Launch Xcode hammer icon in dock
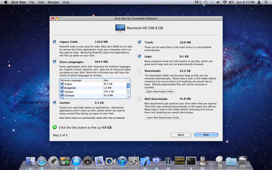 pyautogui.click(x=145, y=161)
